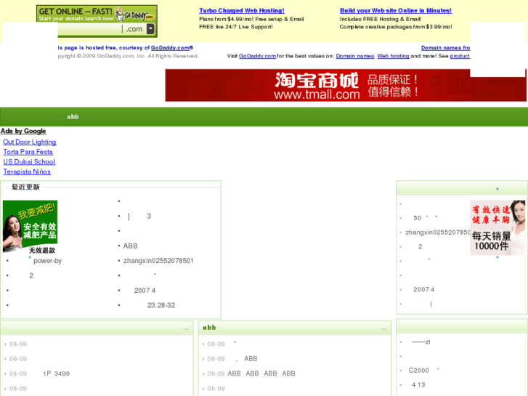Close the weight-loss ad via small x

tap(30, 256)
